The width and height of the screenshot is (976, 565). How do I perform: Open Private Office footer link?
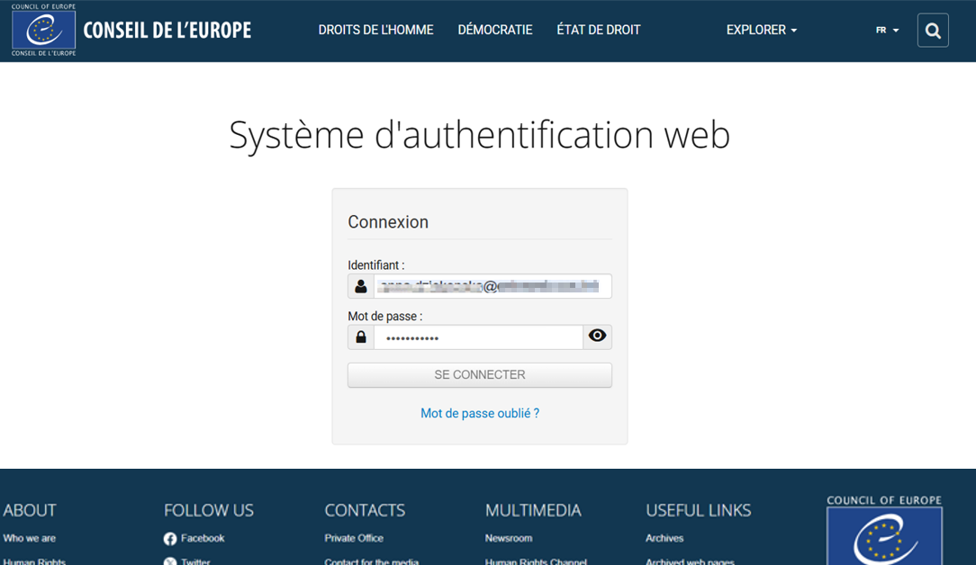point(354,538)
